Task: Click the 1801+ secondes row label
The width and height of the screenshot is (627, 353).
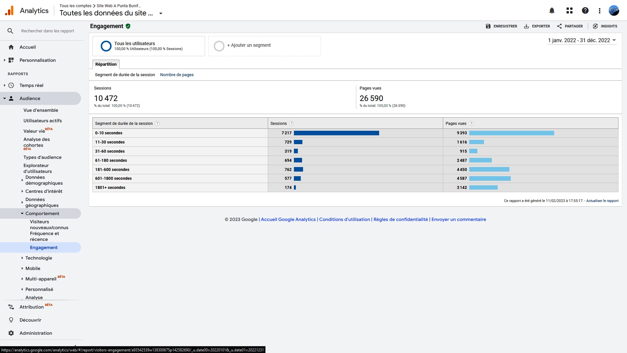Action: 110,188
